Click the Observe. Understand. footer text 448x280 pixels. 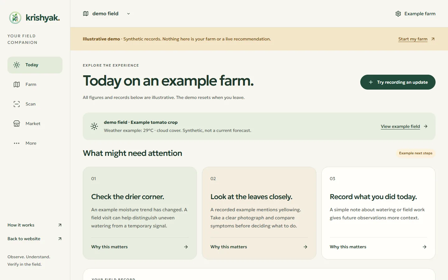29,257
